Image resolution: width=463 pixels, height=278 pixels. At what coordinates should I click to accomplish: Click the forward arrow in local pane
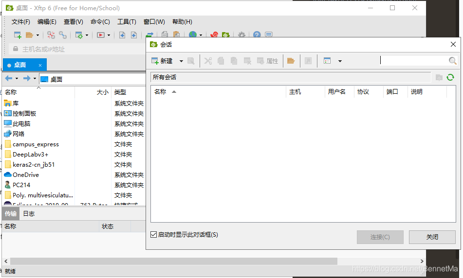coord(27,78)
